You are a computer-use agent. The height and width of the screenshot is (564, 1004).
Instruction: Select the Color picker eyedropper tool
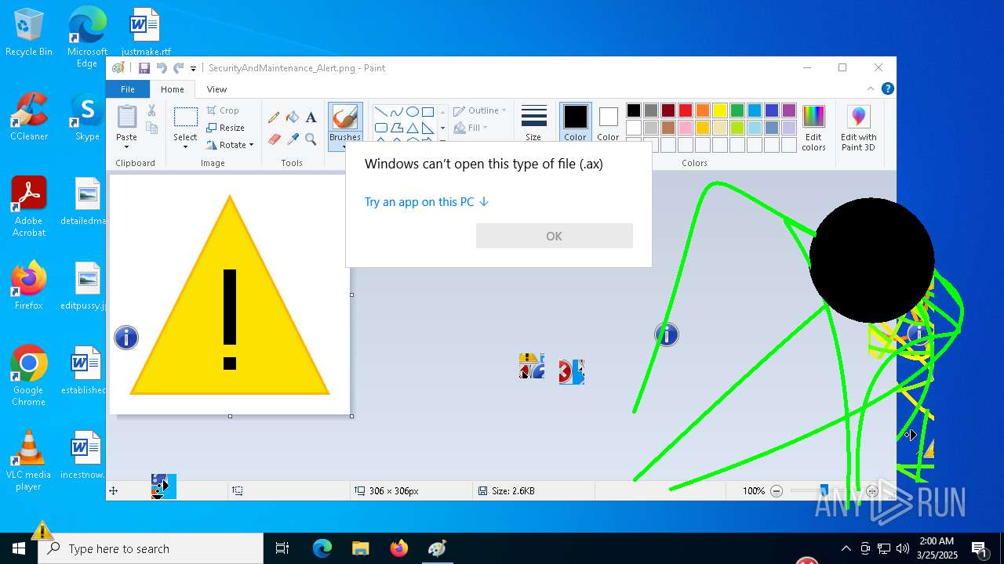click(293, 139)
